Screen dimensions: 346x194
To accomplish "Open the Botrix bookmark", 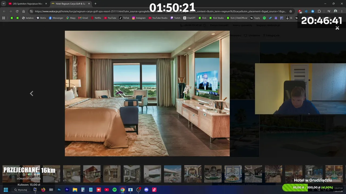I will [x=41, y=18].
